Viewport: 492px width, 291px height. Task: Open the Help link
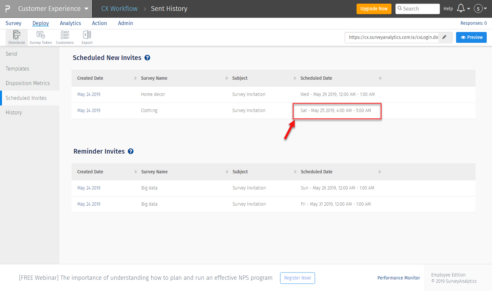click(x=448, y=9)
